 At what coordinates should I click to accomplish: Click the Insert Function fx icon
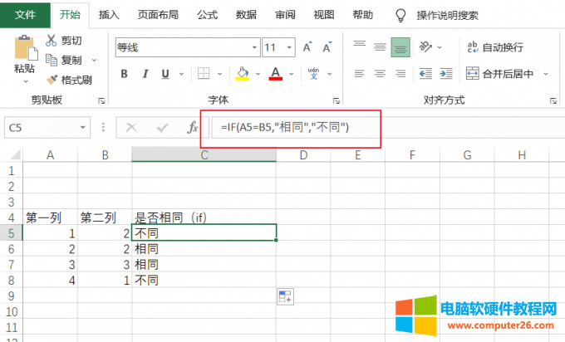coord(193,127)
